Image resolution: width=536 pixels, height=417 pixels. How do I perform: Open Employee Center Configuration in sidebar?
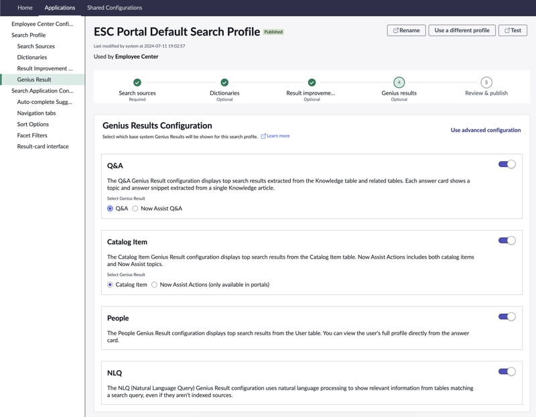(x=42, y=24)
